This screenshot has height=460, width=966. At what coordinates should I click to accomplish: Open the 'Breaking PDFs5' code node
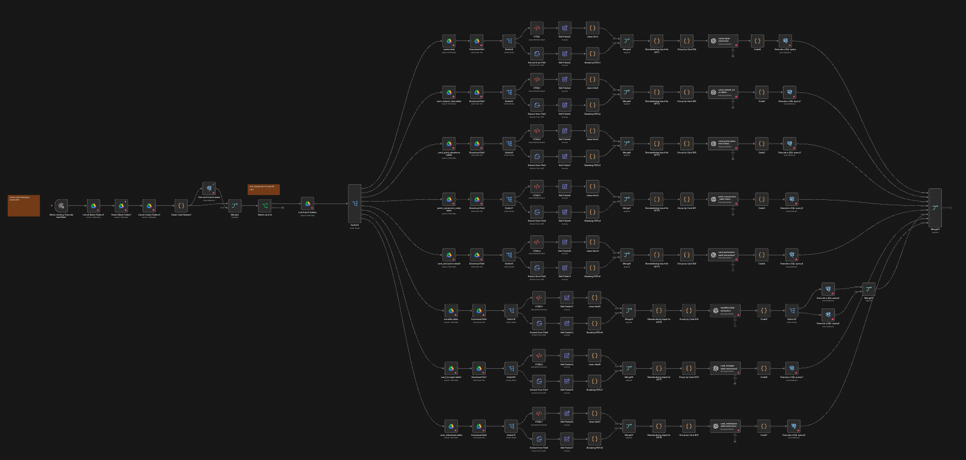592,267
